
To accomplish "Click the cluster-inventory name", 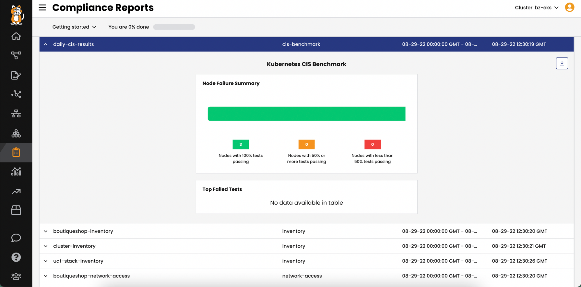I will click(x=74, y=246).
